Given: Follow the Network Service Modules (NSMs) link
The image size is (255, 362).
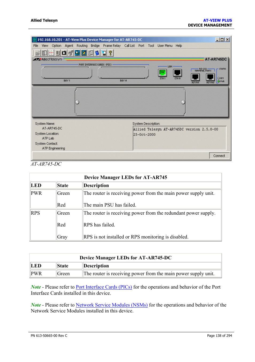Looking at the screenshot, I should coord(112,305).
